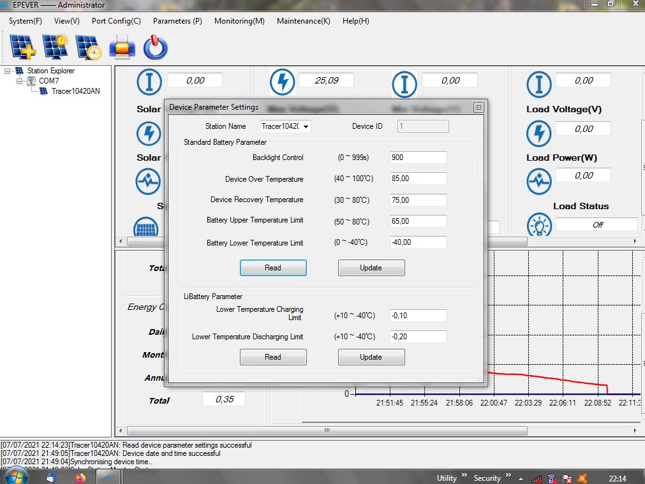Collapse the COM7 tree node

click(19, 81)
